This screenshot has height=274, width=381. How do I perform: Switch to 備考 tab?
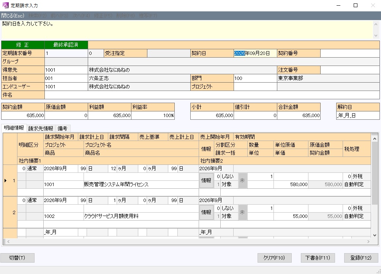point(62,128)
